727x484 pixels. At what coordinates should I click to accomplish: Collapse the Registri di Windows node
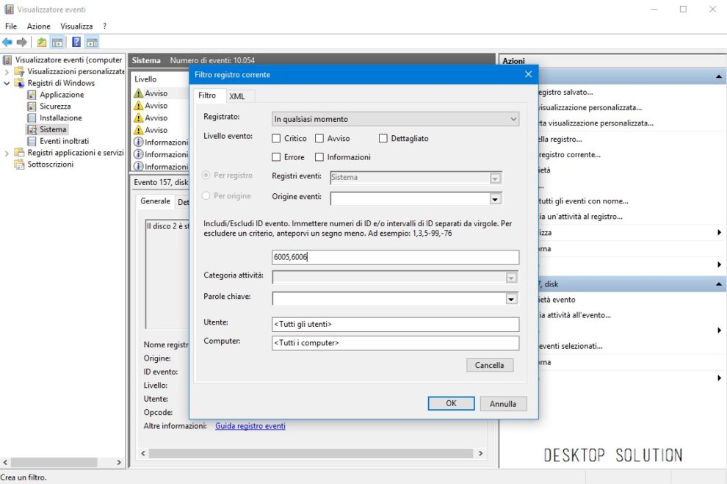[x=7, y=83]
